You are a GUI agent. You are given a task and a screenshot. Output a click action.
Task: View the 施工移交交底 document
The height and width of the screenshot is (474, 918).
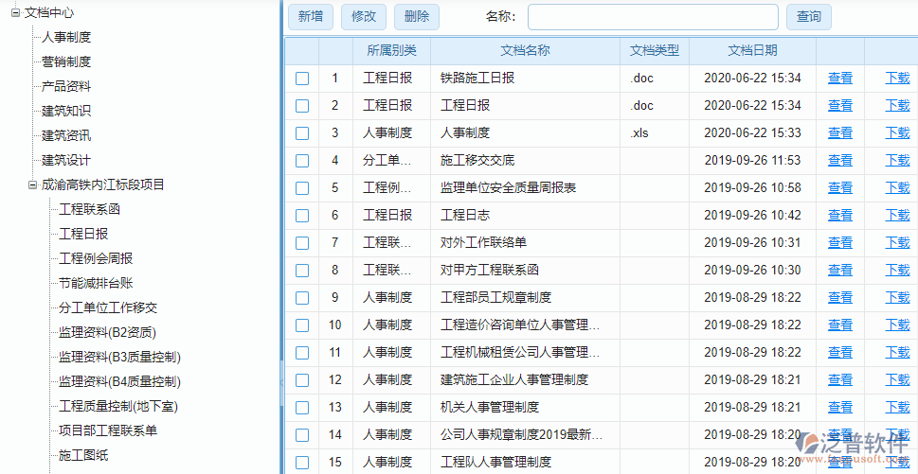840,160
